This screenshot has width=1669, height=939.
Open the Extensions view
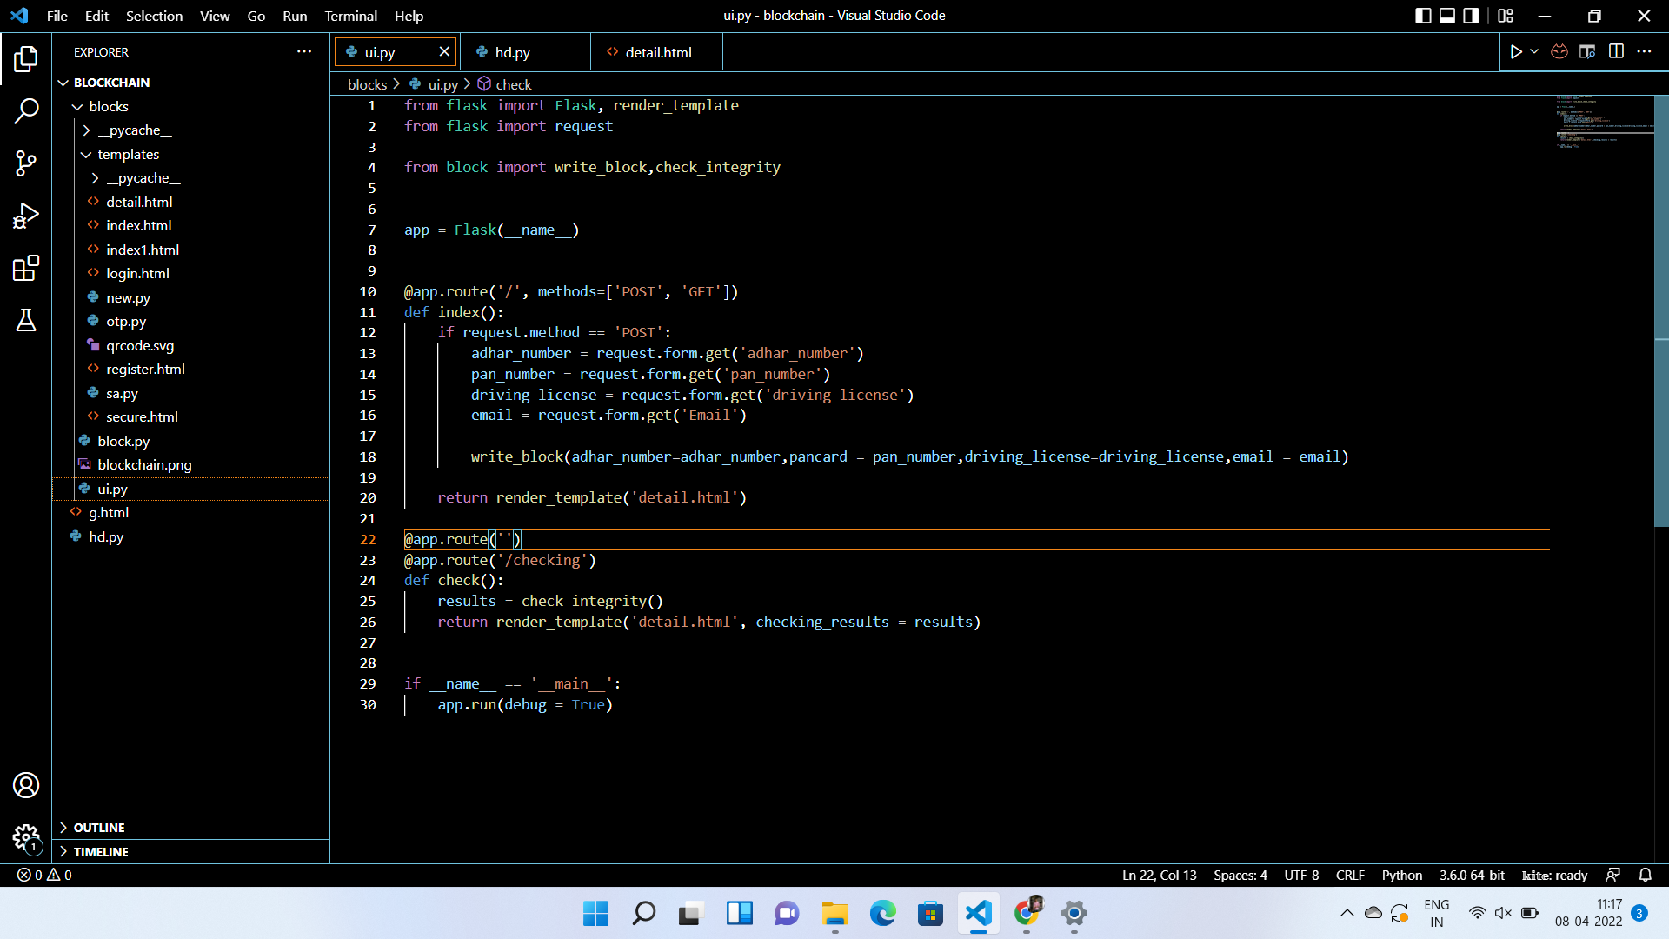(26, 268)
